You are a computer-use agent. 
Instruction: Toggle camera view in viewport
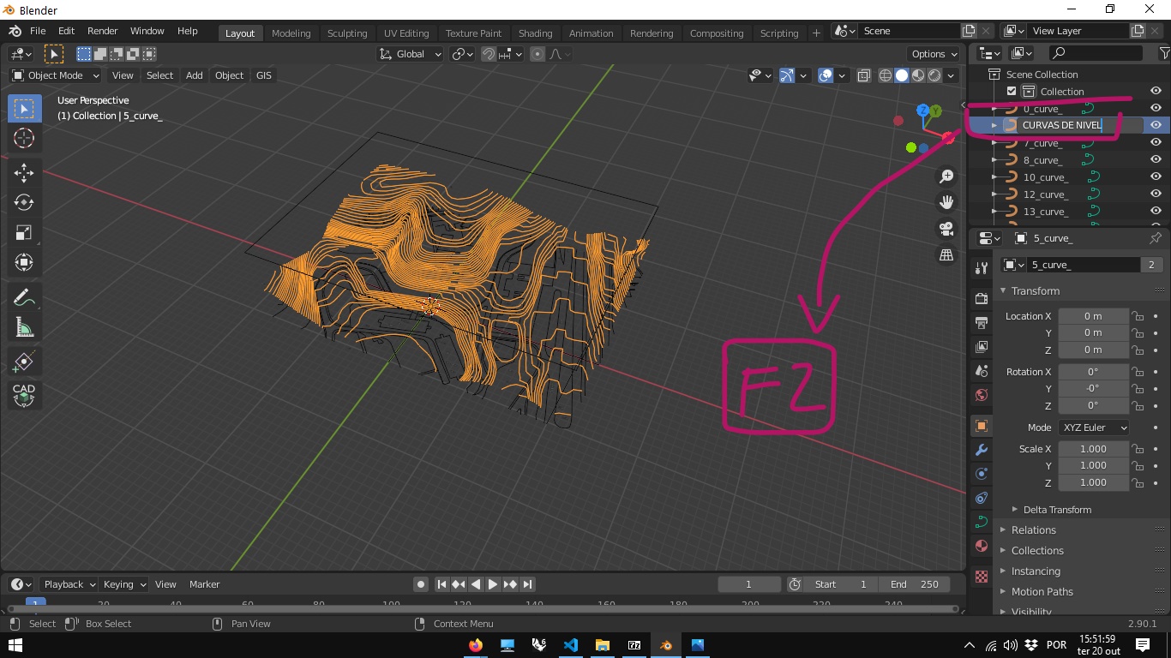946,229
